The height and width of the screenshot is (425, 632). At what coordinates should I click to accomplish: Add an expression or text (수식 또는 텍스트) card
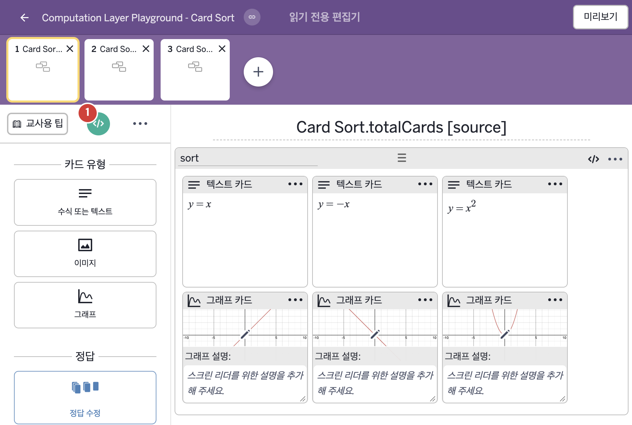(85, 202)
